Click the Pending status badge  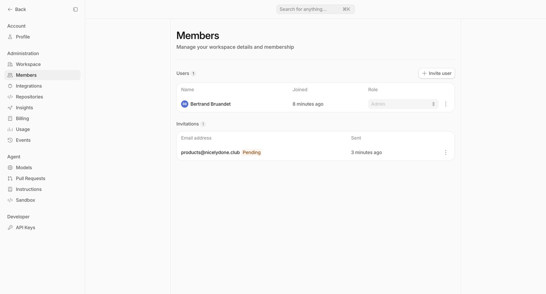[252, 152]
